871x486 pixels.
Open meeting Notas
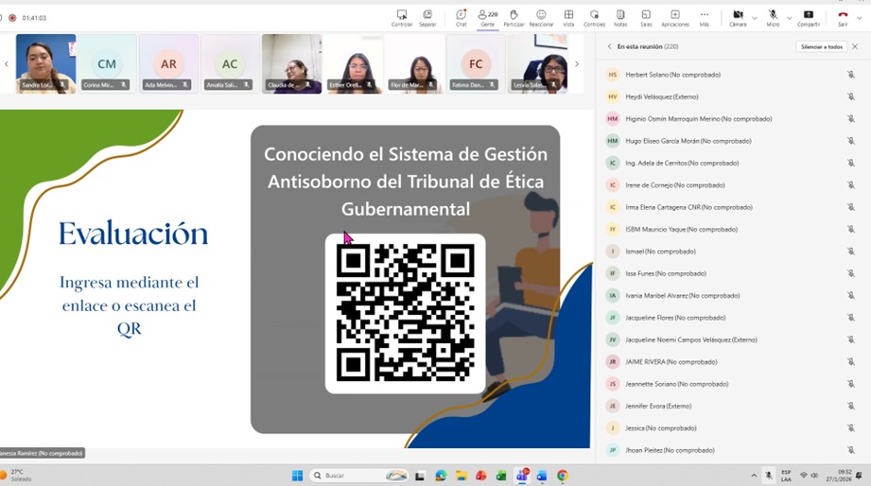pyautogui.click(x=620, y=18)
